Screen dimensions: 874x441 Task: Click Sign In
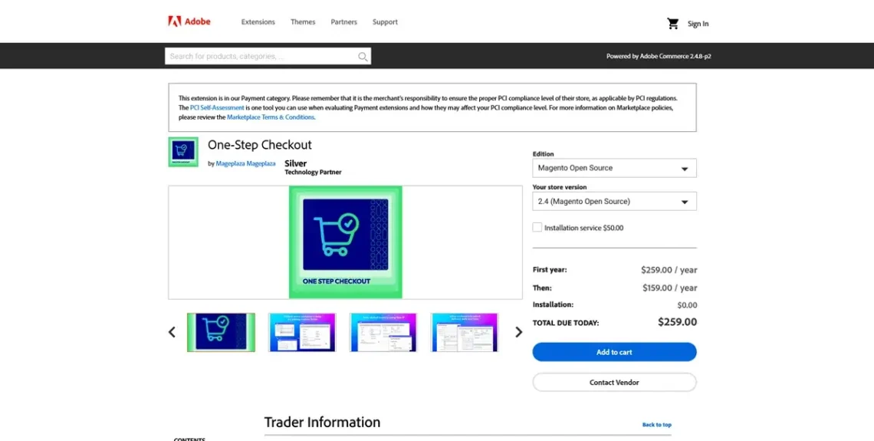(698, 24)
